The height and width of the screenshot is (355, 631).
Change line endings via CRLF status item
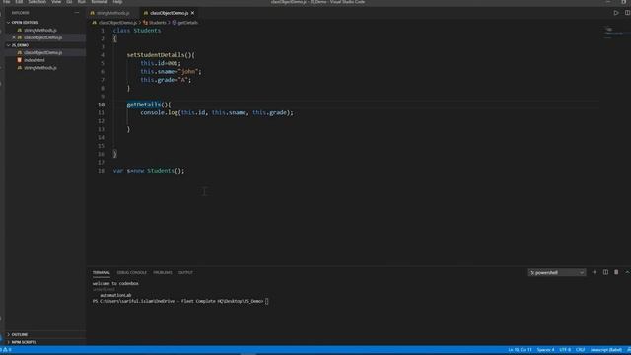[x=580, y=350]
